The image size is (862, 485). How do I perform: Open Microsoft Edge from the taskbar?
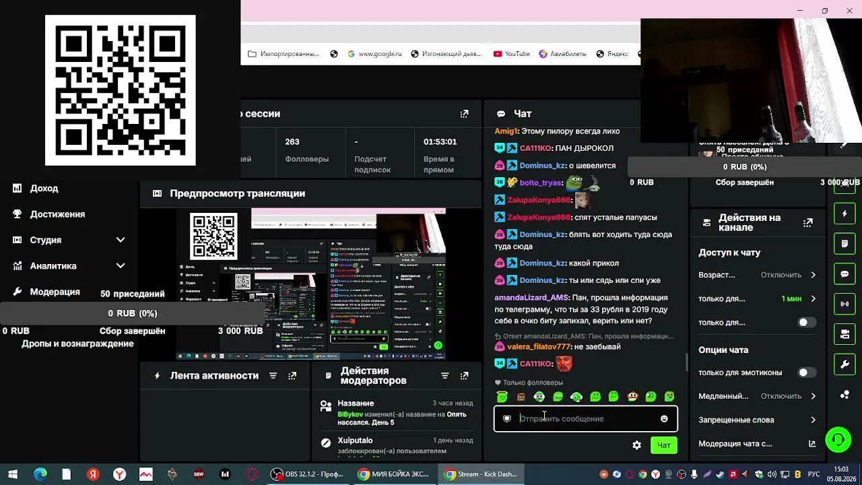(40, 474)
